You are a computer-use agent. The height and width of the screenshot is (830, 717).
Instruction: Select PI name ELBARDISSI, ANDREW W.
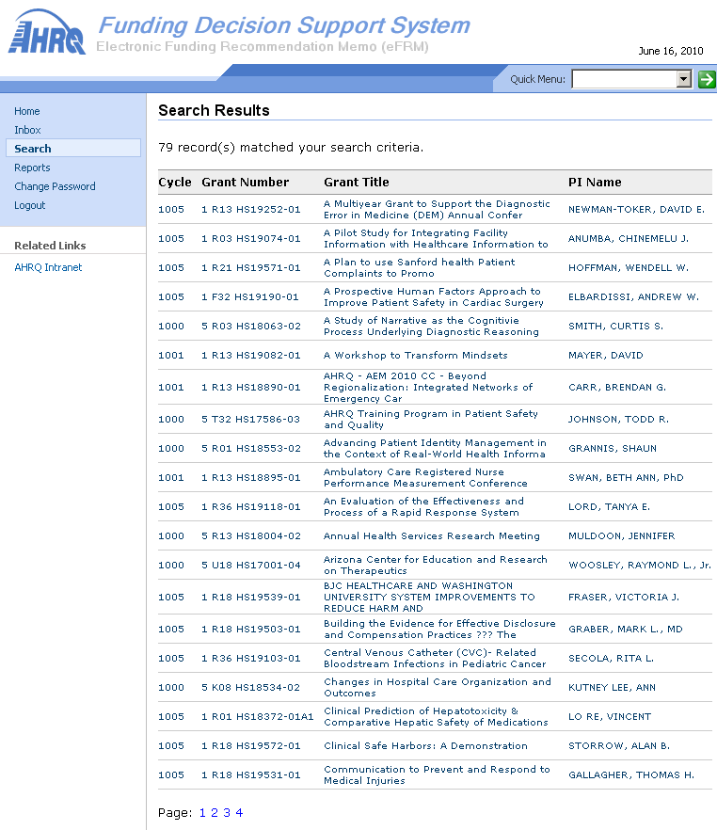point(634,297)
